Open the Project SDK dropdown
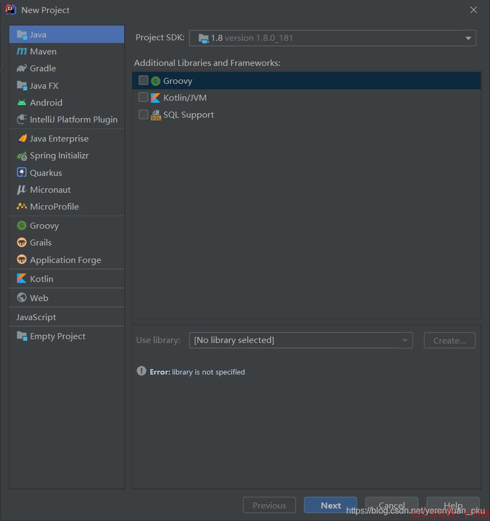 332,38
